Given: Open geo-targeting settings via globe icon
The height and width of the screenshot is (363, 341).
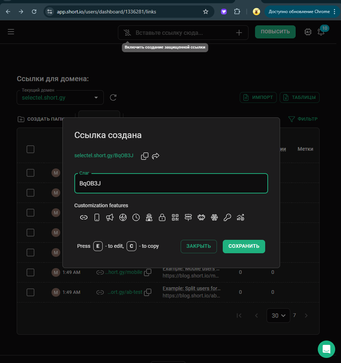Looking at the screenshot, I should (x=123, y=217).
